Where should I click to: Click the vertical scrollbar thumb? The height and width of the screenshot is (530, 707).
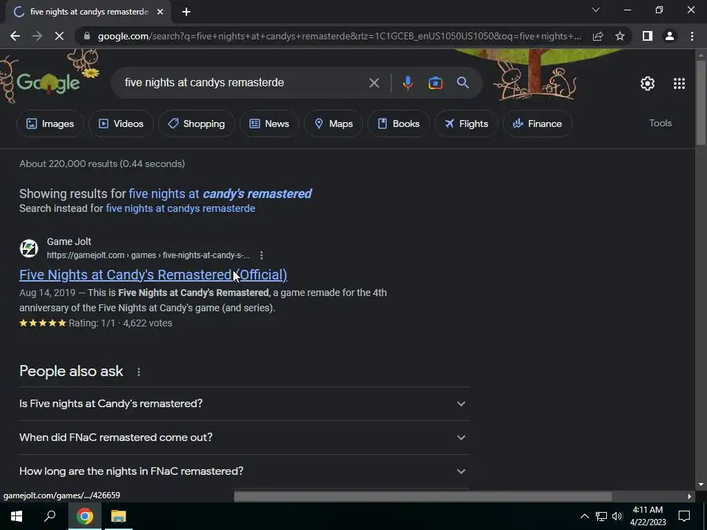(x=701, y=103)
